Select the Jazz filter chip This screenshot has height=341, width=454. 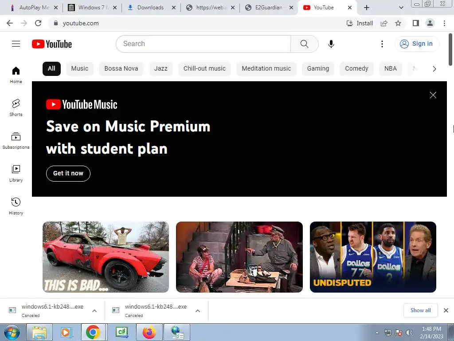[160, 69]
